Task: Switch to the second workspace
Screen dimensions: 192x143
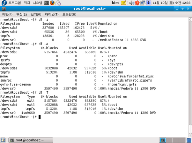Action: coord(169,140)
